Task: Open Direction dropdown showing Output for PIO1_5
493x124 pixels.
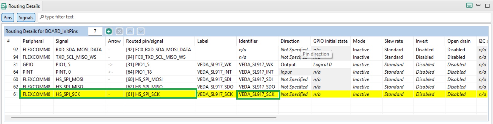Action: (x=294, y=65)
